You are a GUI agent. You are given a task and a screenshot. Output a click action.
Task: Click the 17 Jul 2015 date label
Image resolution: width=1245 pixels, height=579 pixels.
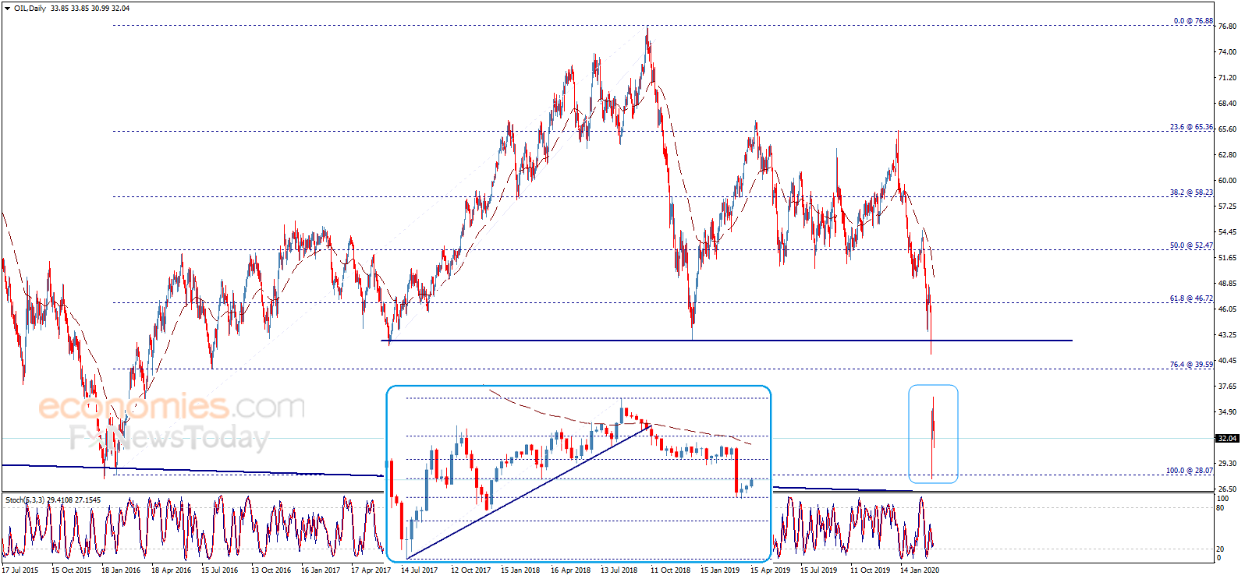[20, 570]
